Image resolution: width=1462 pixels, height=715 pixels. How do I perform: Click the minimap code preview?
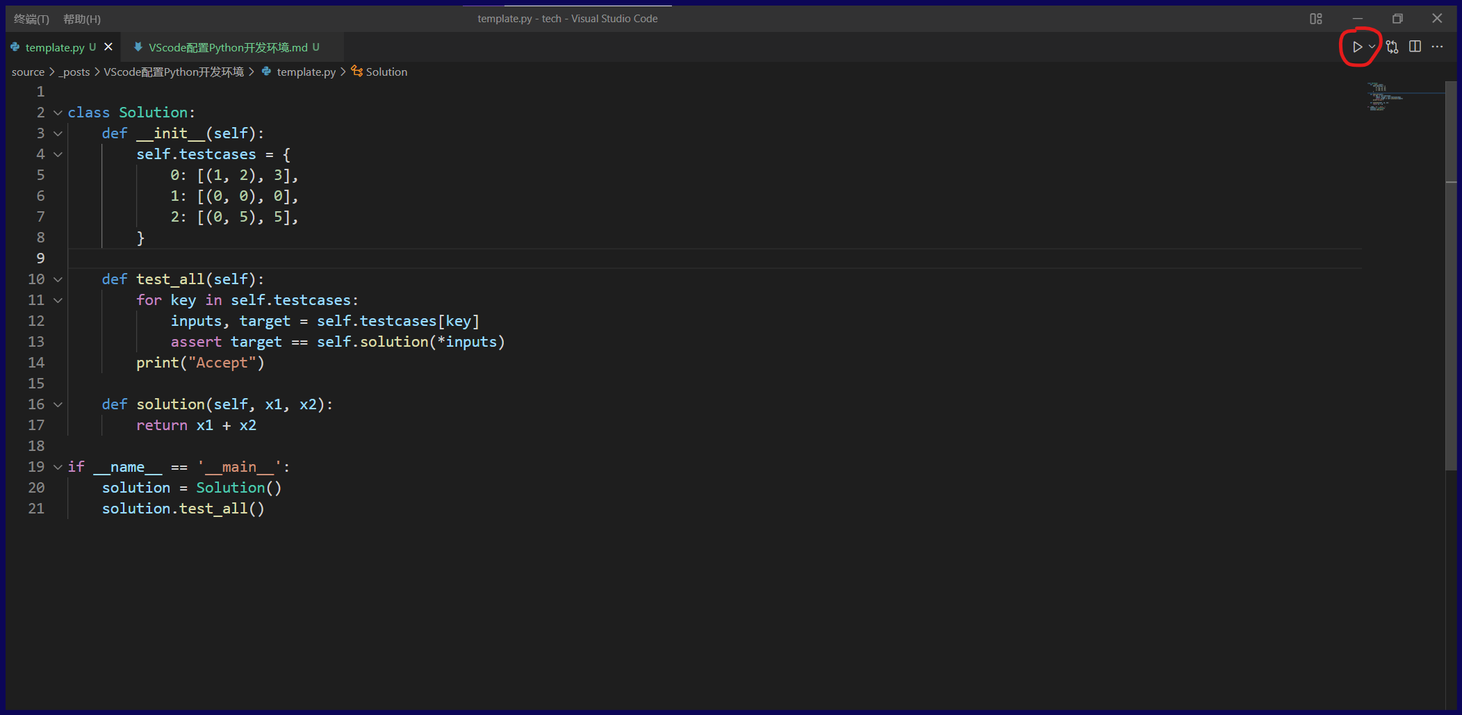coord(1383,97)
